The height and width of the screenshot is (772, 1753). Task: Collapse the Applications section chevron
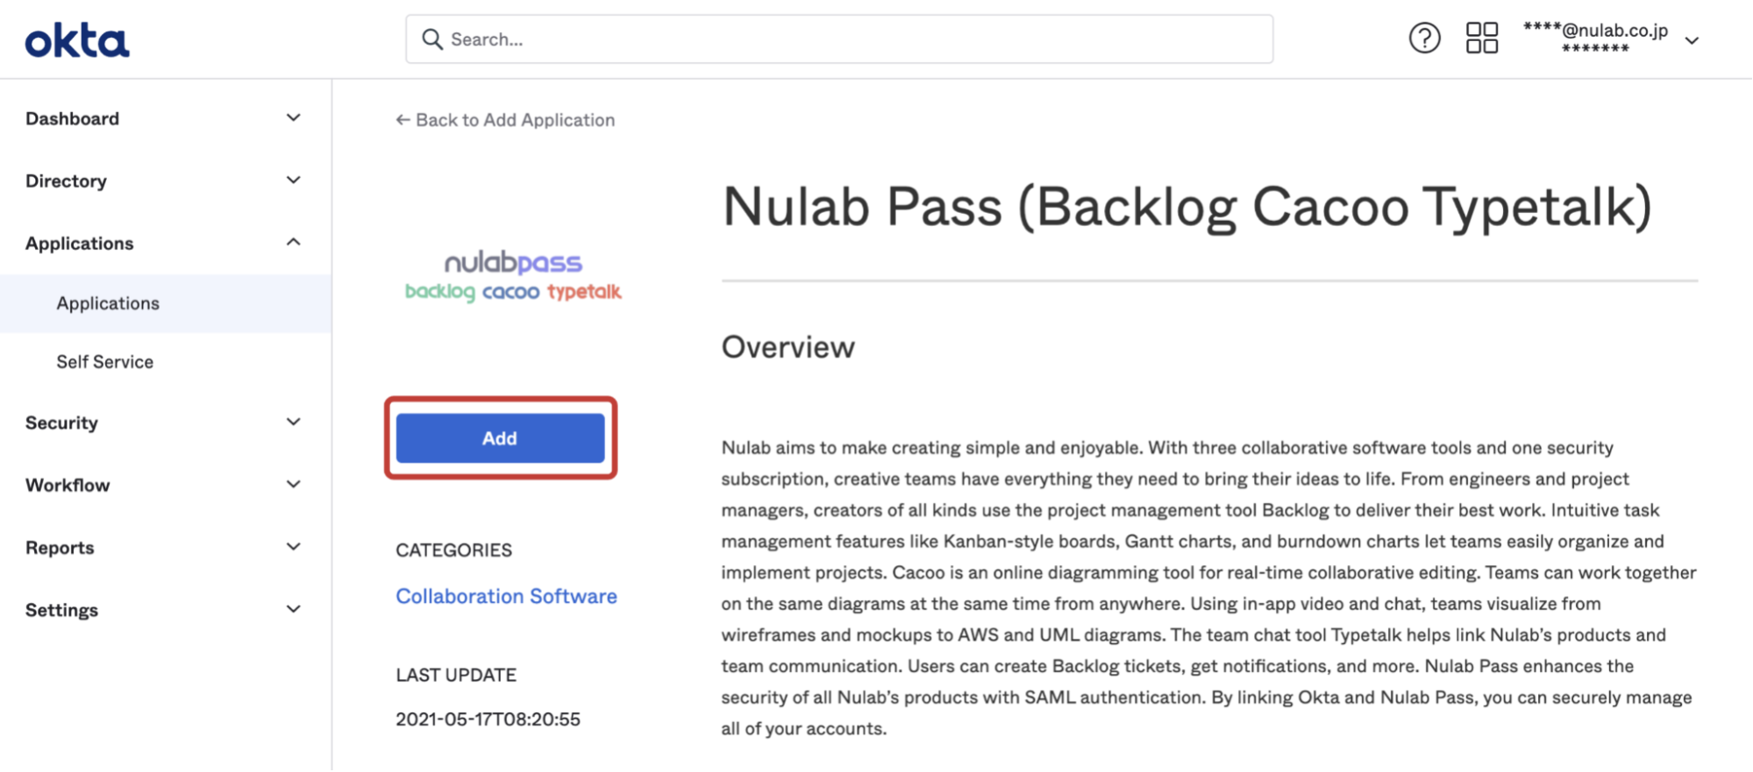(294, 242)
